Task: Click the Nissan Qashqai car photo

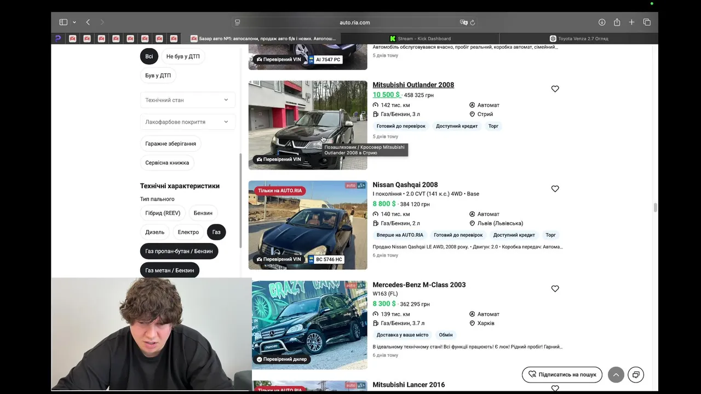Action: [308, 225]
